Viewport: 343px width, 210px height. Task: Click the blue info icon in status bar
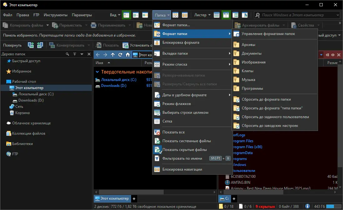(307, 206)
